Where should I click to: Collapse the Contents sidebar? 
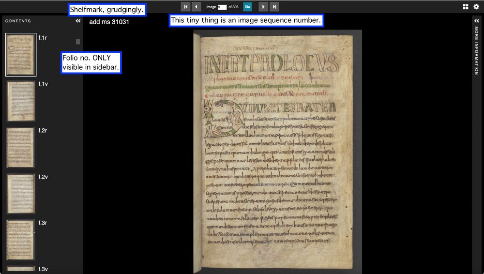(x=78, y=21)
